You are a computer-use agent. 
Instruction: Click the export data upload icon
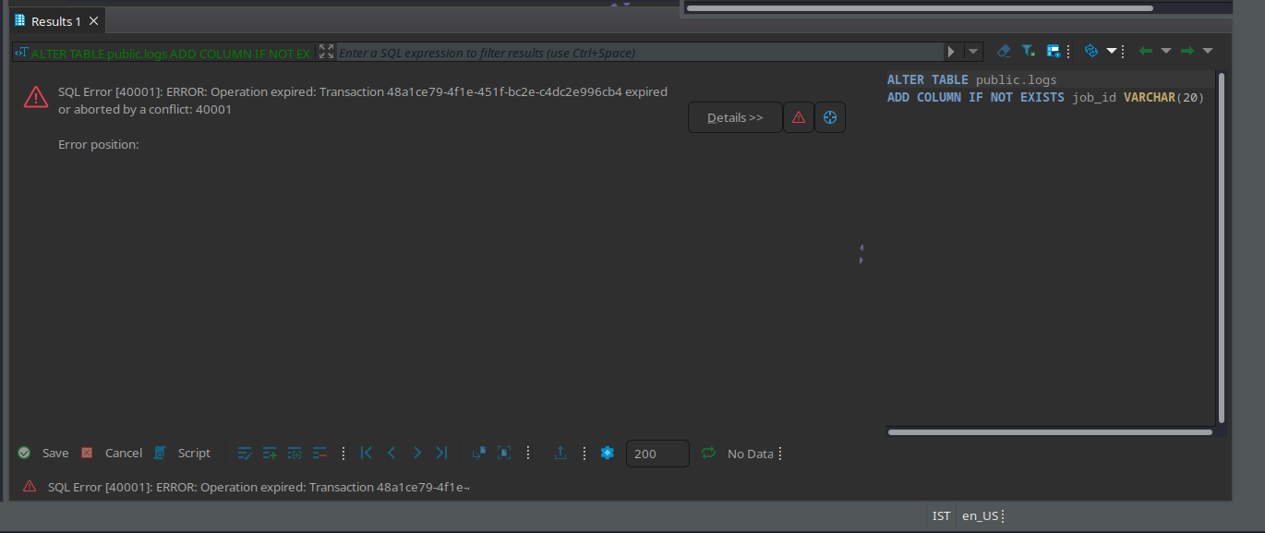[x=560, y=453]
